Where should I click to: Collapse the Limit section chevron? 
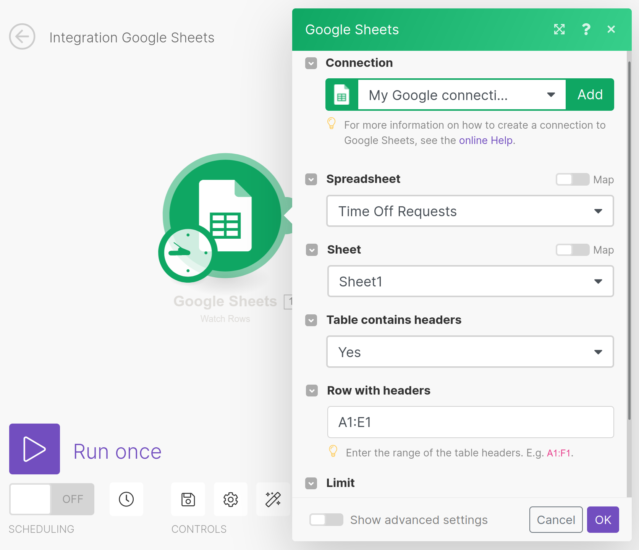tap(311, 483)
